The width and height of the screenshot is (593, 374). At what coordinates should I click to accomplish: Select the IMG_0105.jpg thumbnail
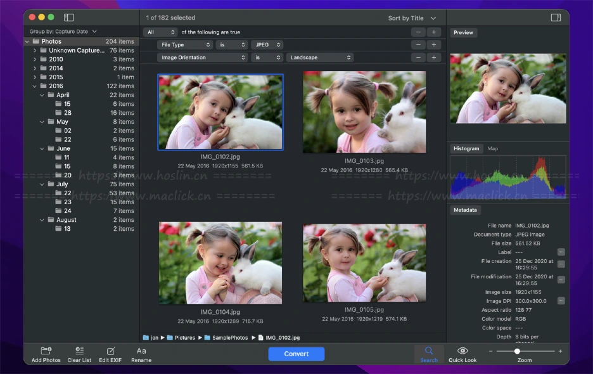tap(363, 262)
